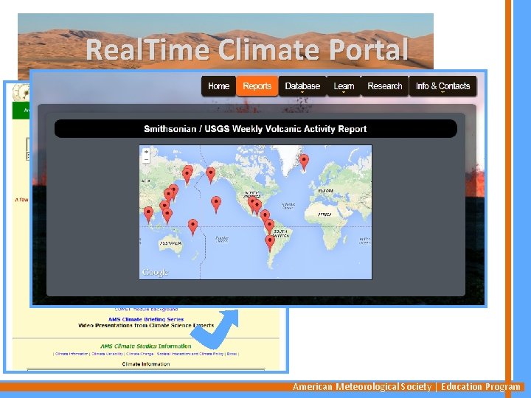Open the Climate Variability link
Viewport: 531px width, 398px height.
tap(107, 354)
